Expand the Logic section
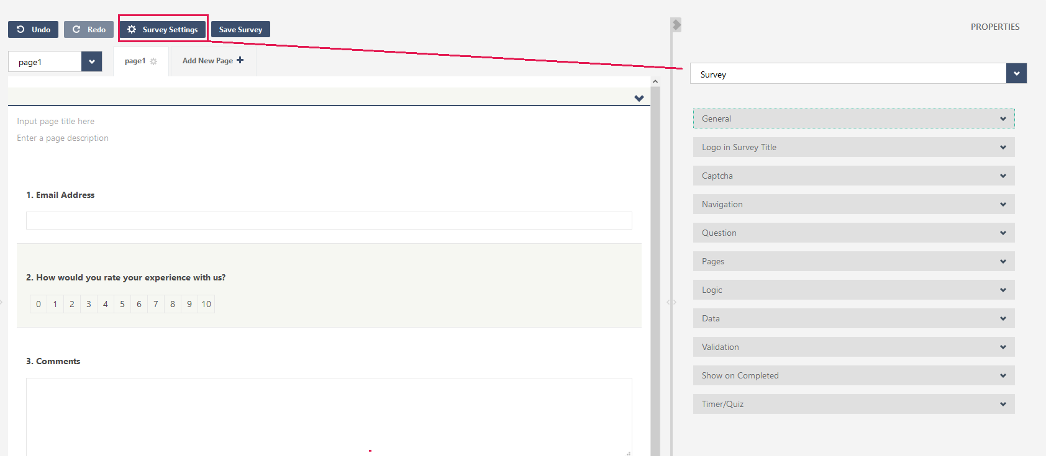This screenshot has width=1046, height=456. pyautogui.click(x=854, y=290)
